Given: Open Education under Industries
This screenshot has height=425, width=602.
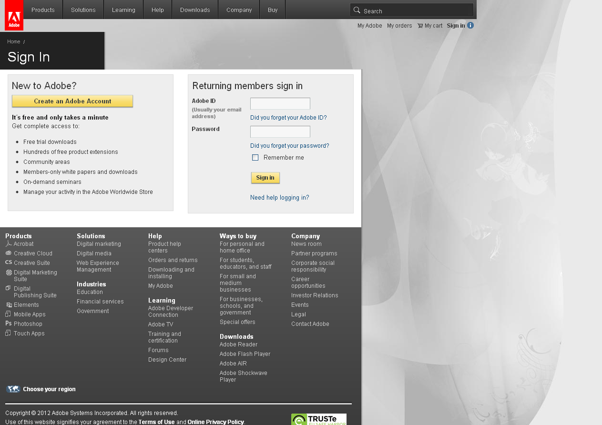Looking at the screenshot, I should pos(90,292).
